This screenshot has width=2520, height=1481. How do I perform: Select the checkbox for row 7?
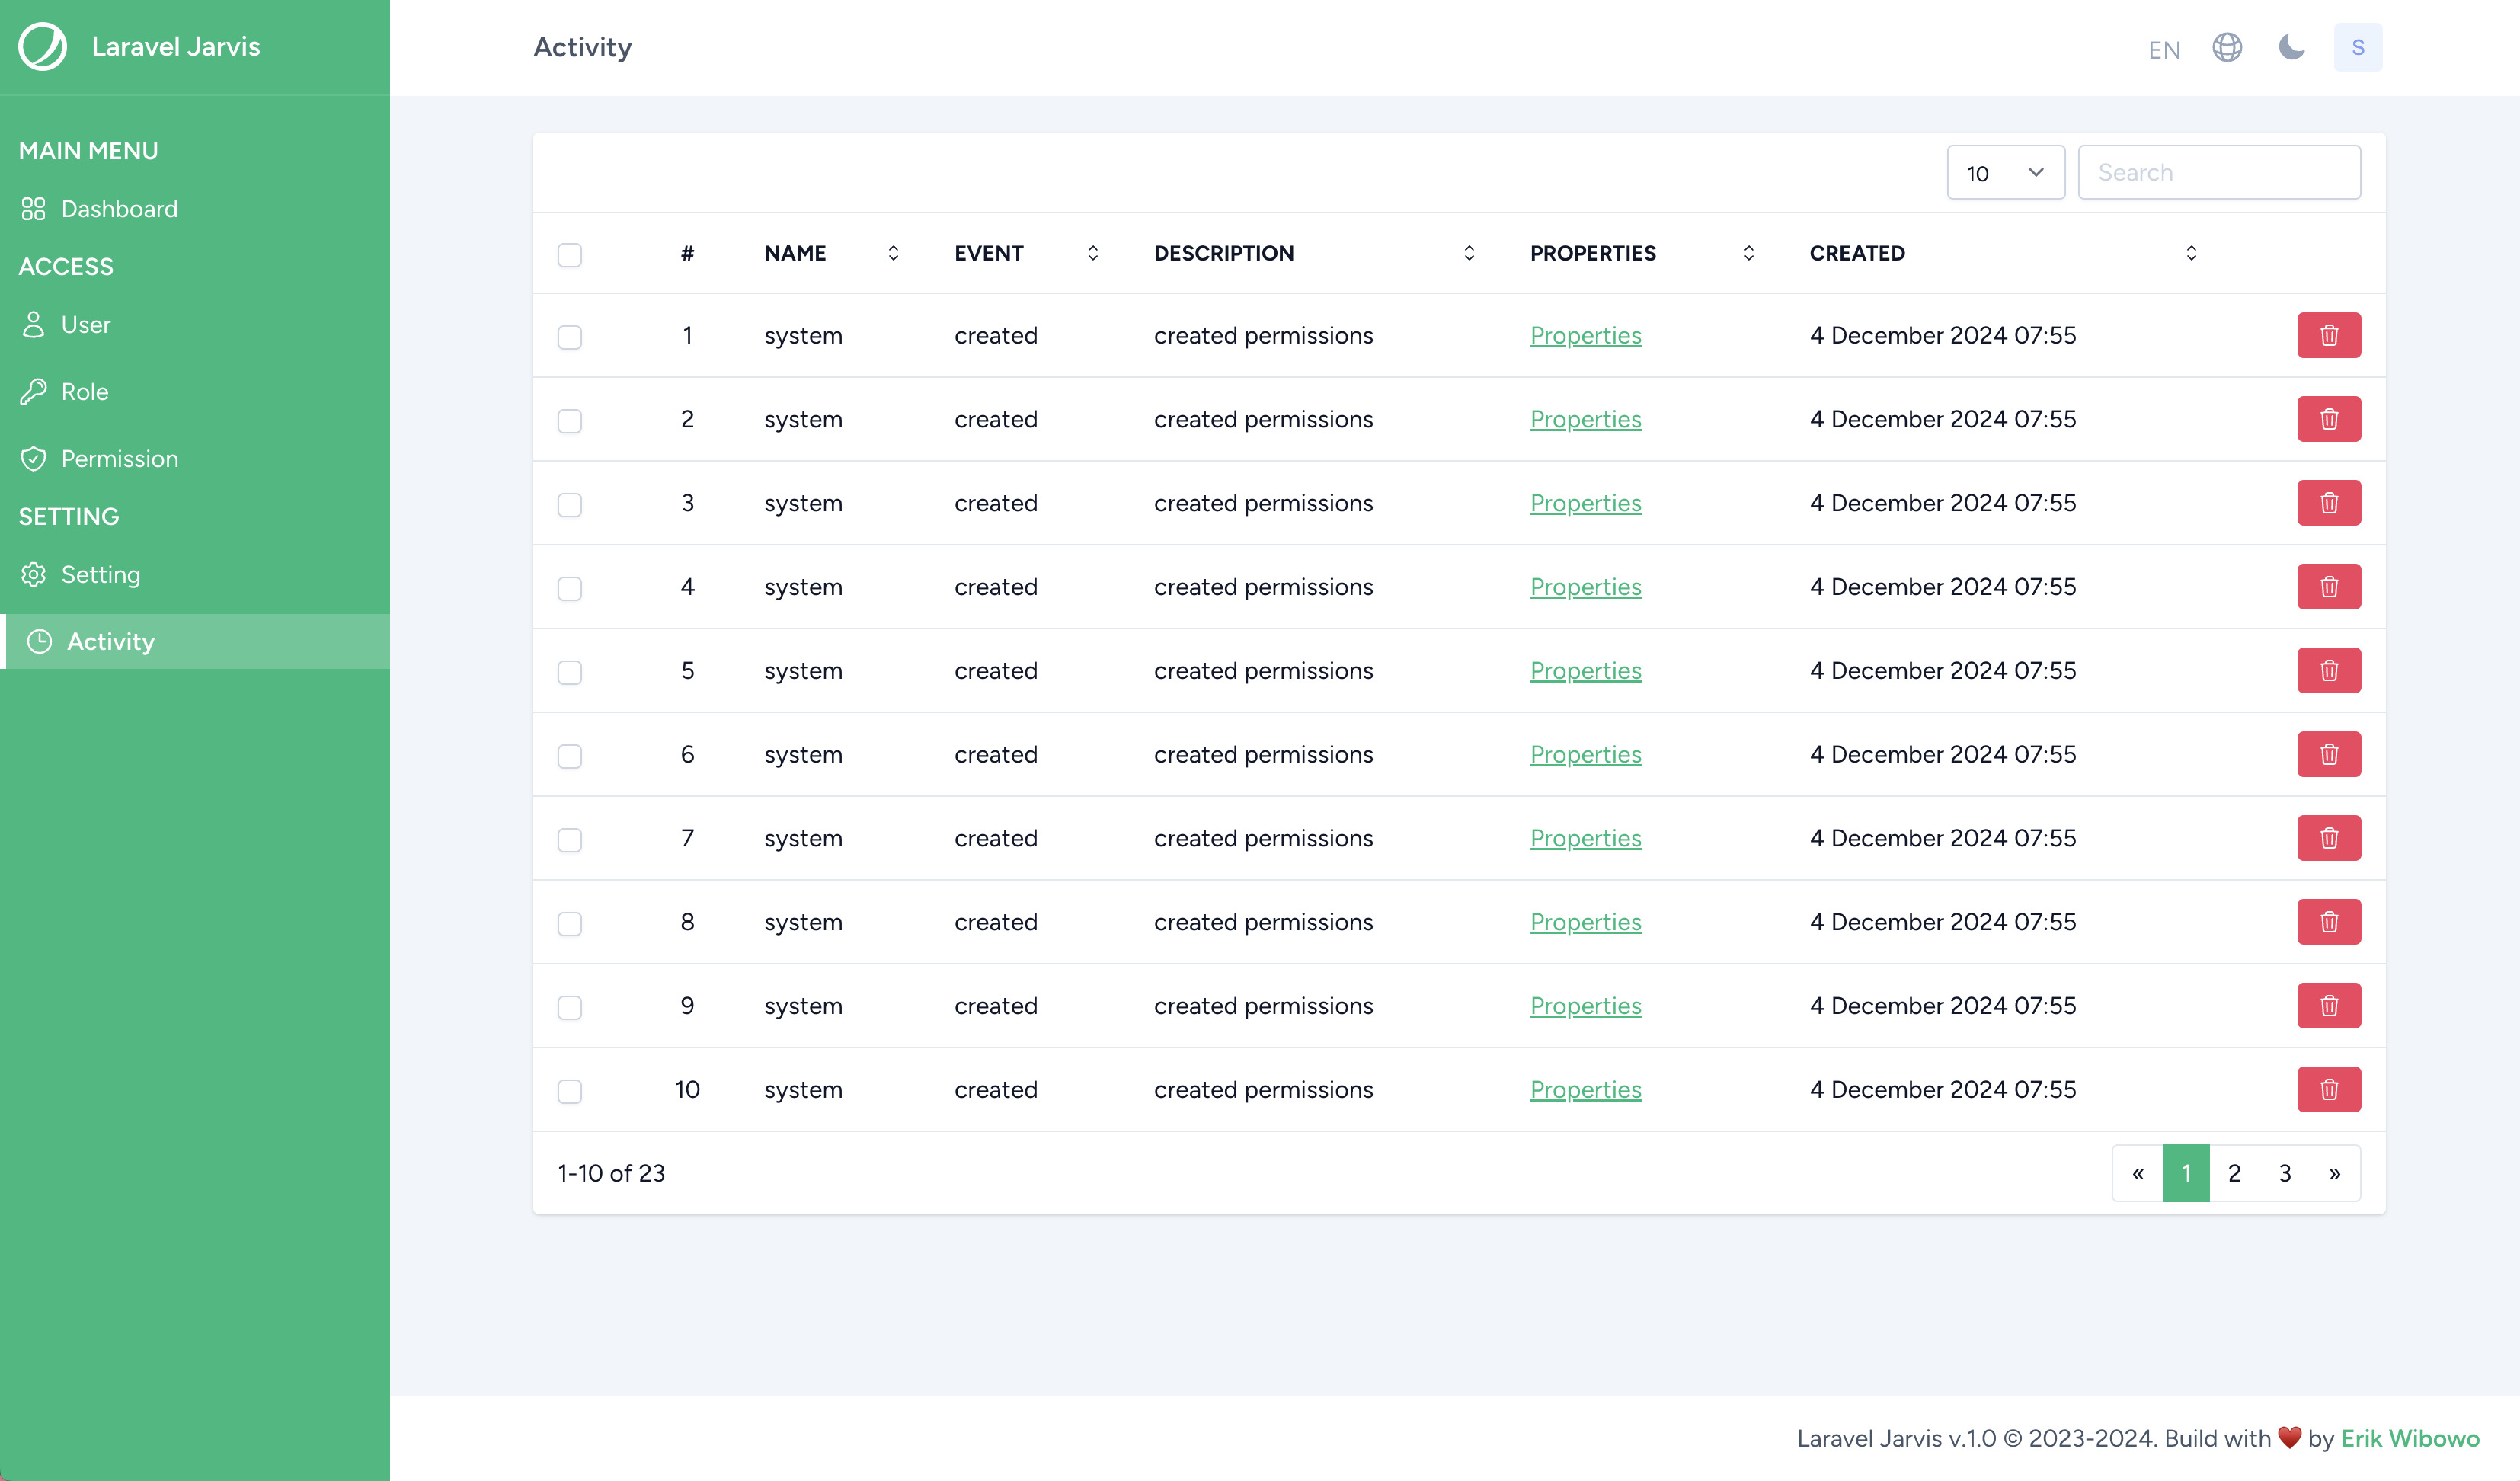click(570, 839)
